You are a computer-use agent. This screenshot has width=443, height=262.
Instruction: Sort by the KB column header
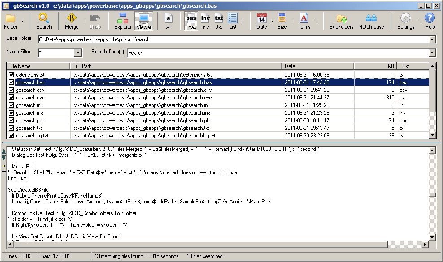[375, 66]
